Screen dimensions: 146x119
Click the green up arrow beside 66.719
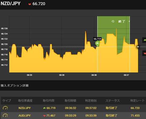(44, 108)
